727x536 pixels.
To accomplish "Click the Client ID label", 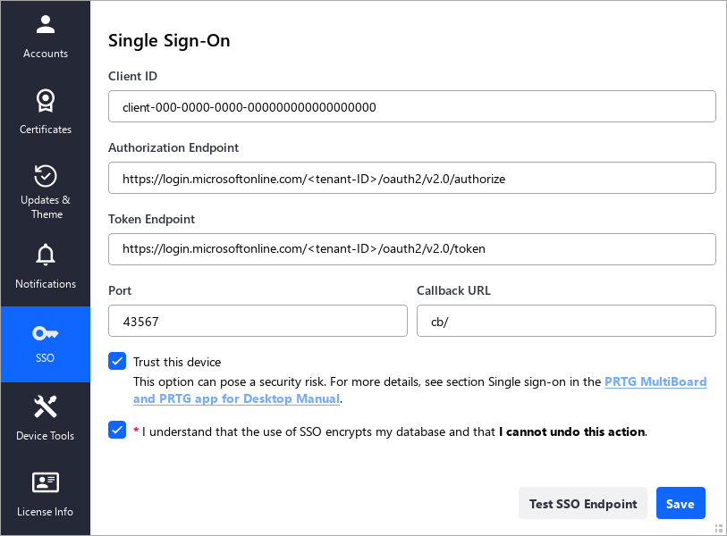I will (132, 77).
